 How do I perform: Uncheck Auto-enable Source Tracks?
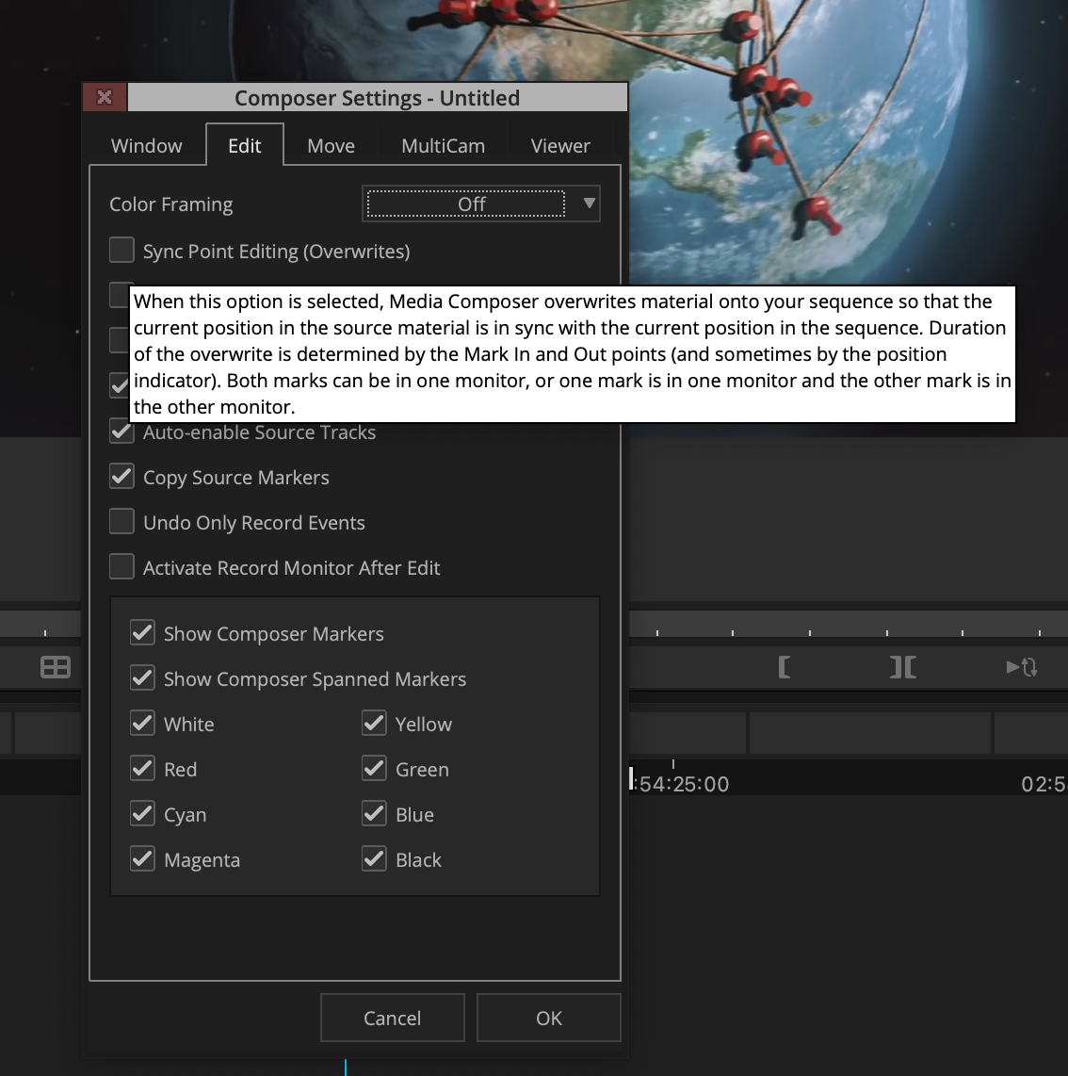pyautogui.click(x=121, y=432)
